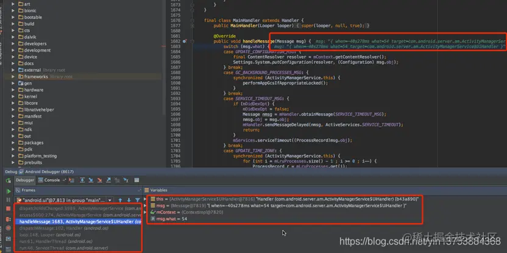Image resolution: width=507 pixels, height=253 pixels.
Task: Select the manifest folder
Action: (30, 116)
